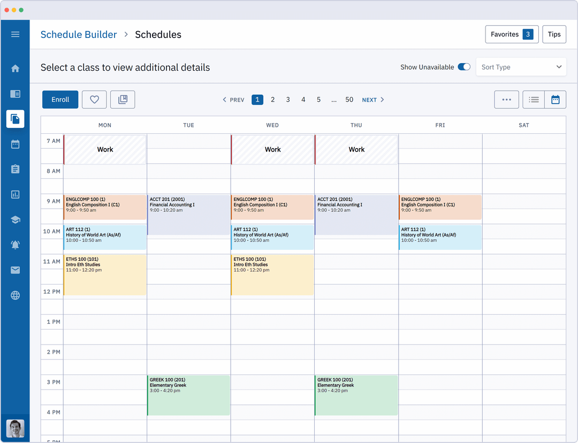Switch to list view of schedule
The height and width of the screenshot is (443, 578).
(x=534, y=100)
